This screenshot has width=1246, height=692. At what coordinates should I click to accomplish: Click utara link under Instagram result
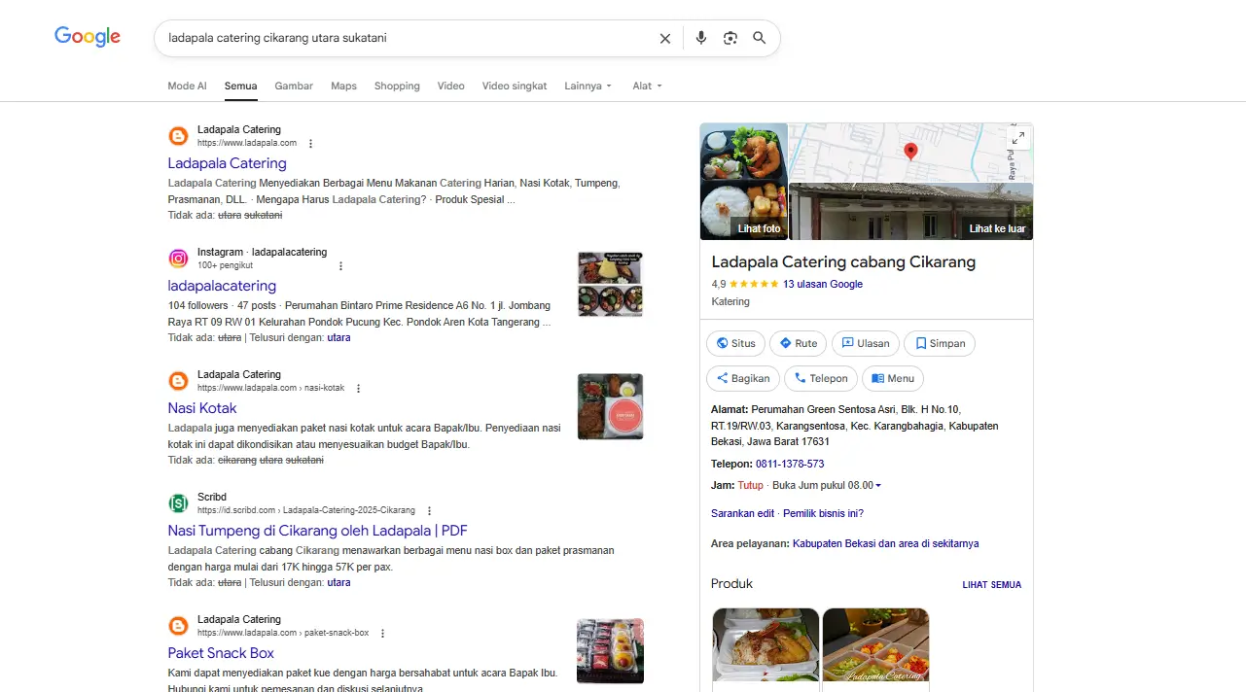(338, 337)
